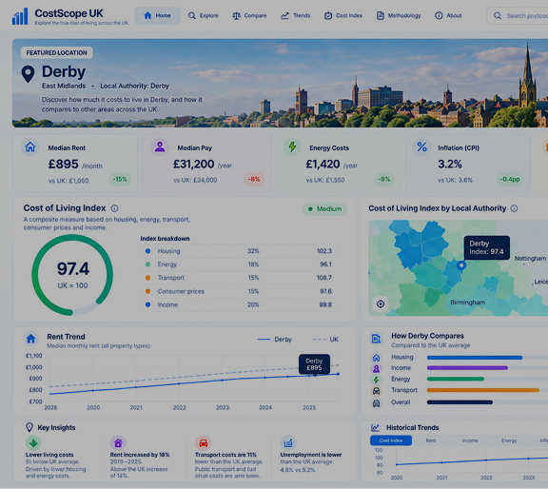Click the 97.4 circular index gauge

click(72, 275)
